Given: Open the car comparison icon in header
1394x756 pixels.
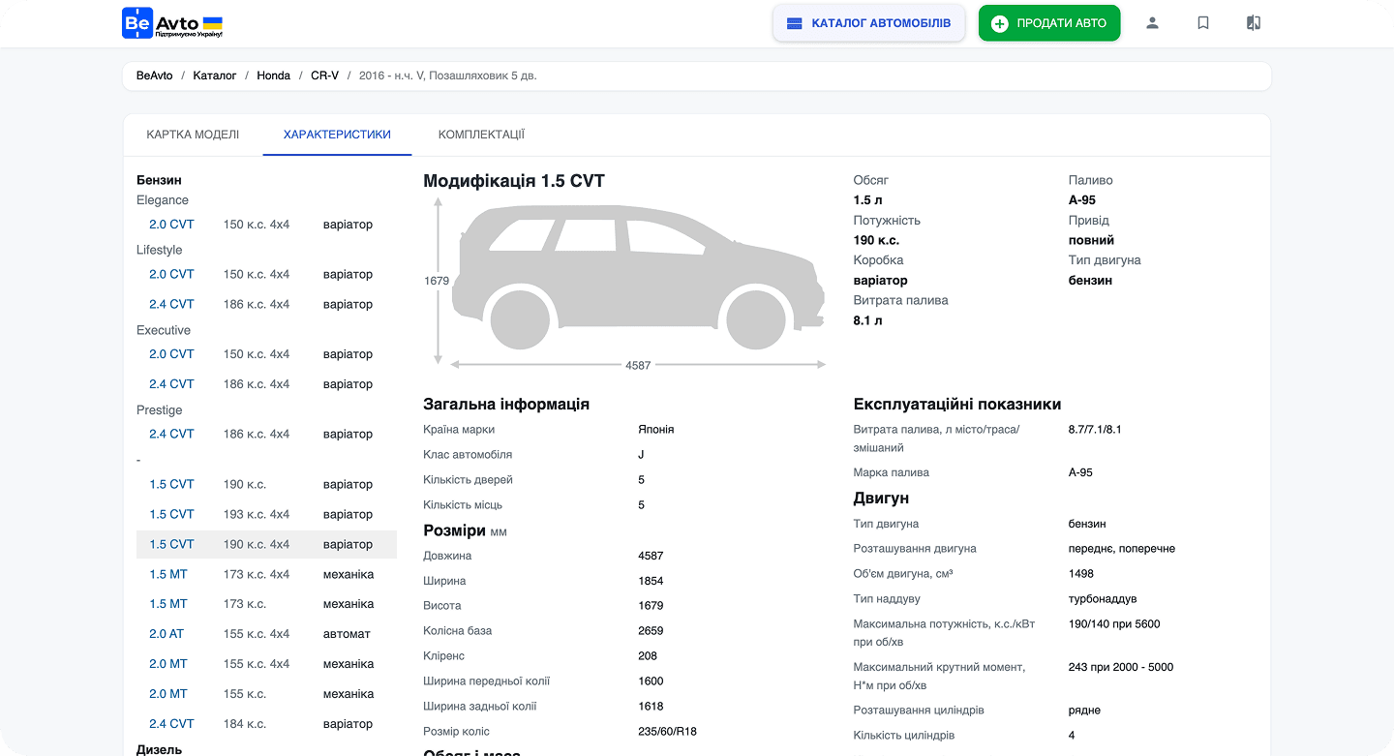Looking at the screenshot, I should coord(1254,23).
